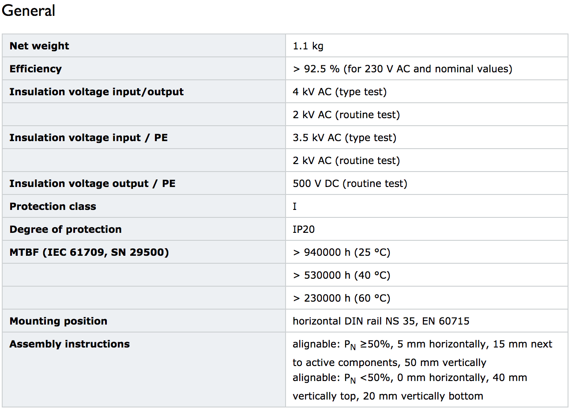Viewport: 572px width, 411px height.
Task: Select Insulation voltage output / PE label
Action: [93, 183]
